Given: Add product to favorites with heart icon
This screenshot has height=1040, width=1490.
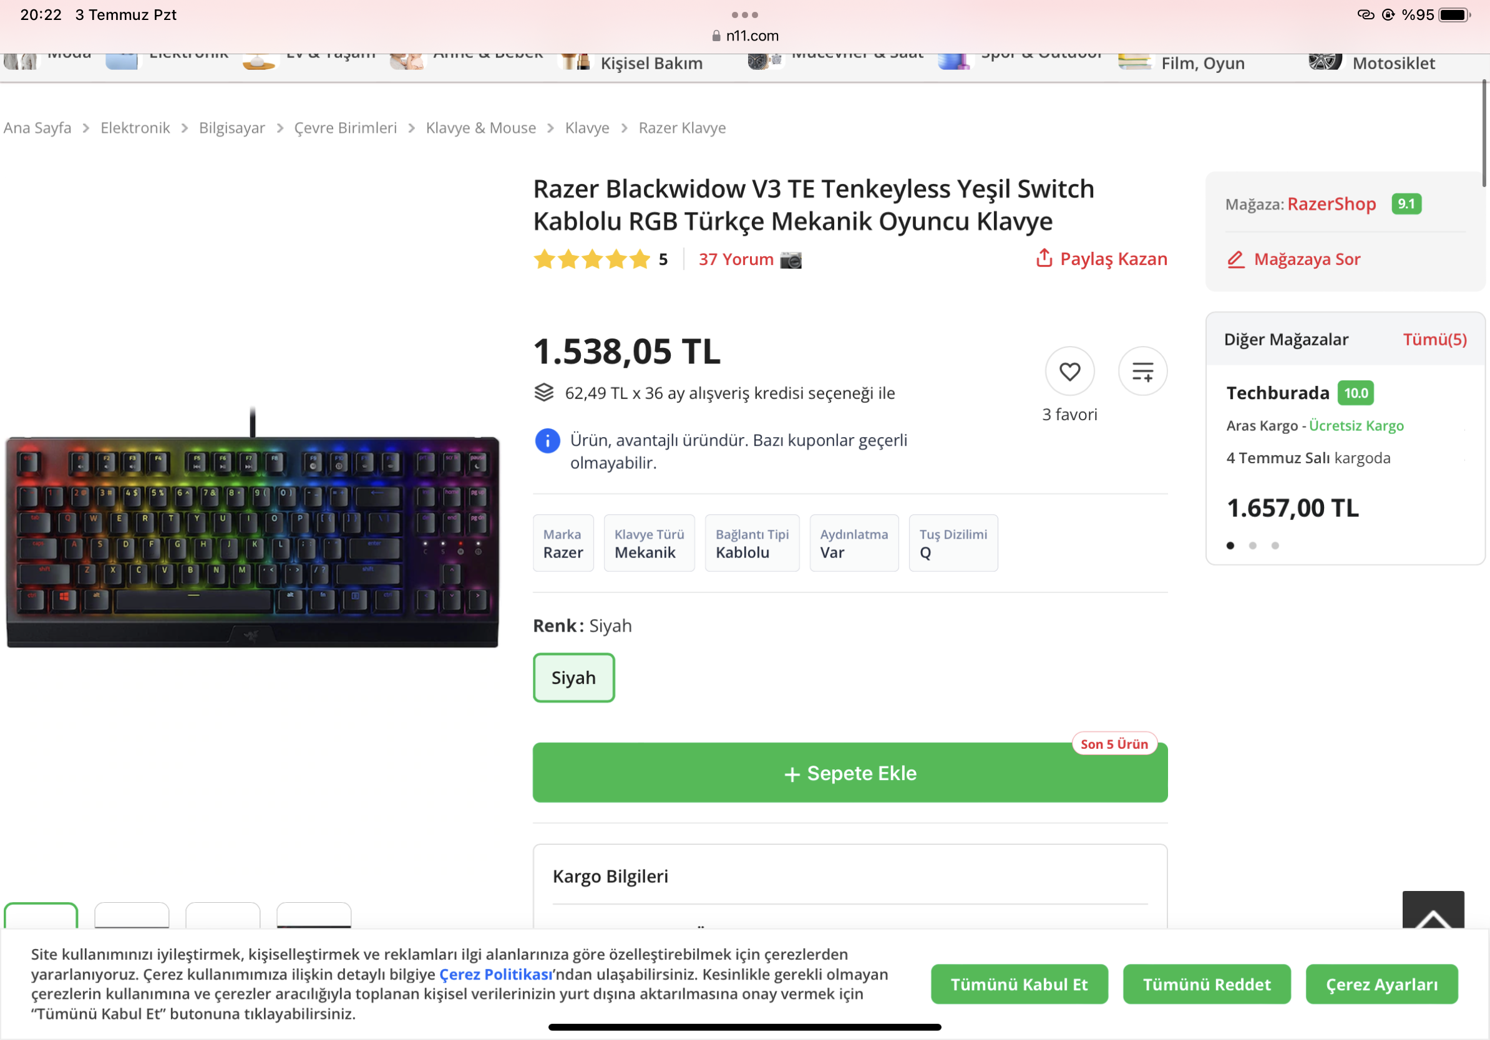Looking at the screenshot, I should point(1069,372).
